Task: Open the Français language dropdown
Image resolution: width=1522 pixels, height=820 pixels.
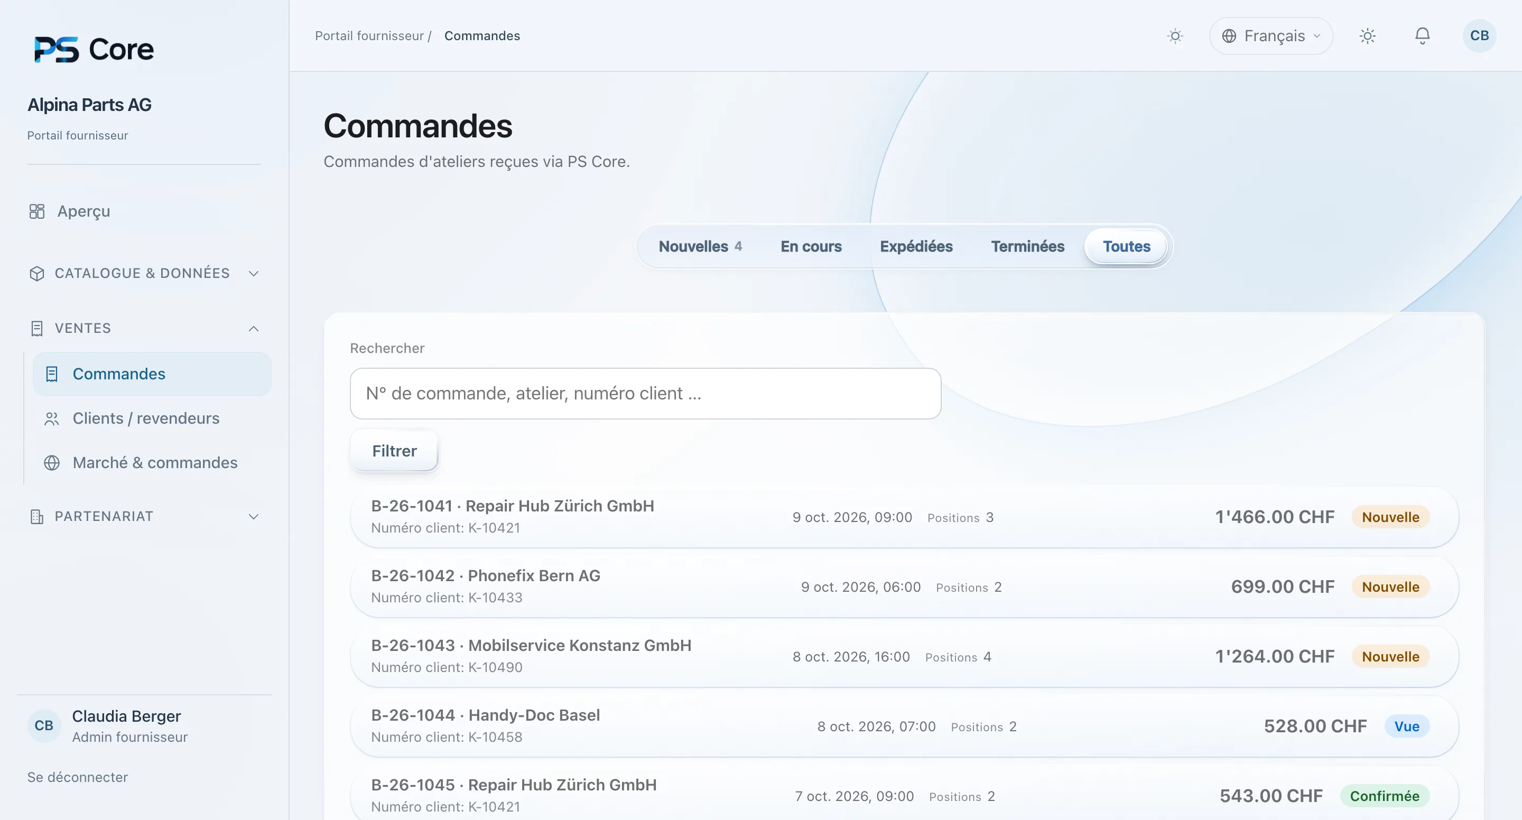Action: 1271,36
